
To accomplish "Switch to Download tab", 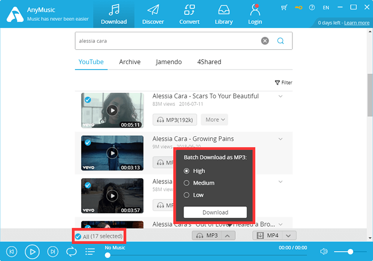I will pos(114,14).
